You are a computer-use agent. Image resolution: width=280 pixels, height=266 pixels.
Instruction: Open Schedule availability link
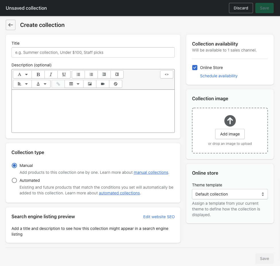219,76
